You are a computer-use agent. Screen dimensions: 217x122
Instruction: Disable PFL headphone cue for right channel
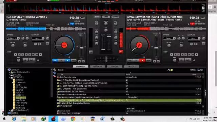(121, 52)
